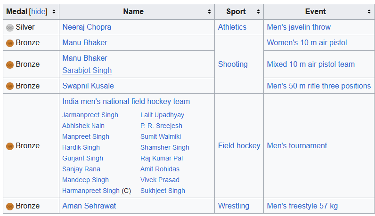The height and width of the screenshot is (216, 375).
Task: Select the Harmanpreet Singh player link
Action: [x=91, y=191]
